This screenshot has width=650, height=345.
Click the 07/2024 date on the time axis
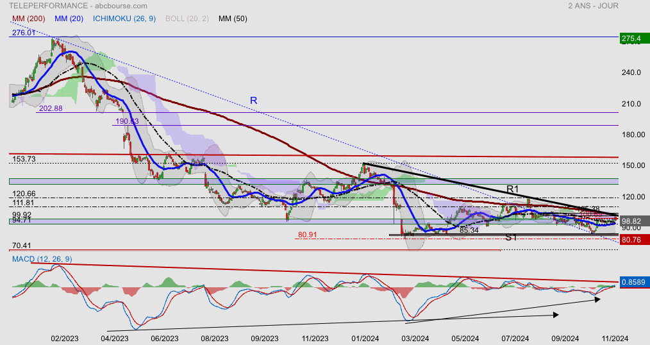coord(515,339)
